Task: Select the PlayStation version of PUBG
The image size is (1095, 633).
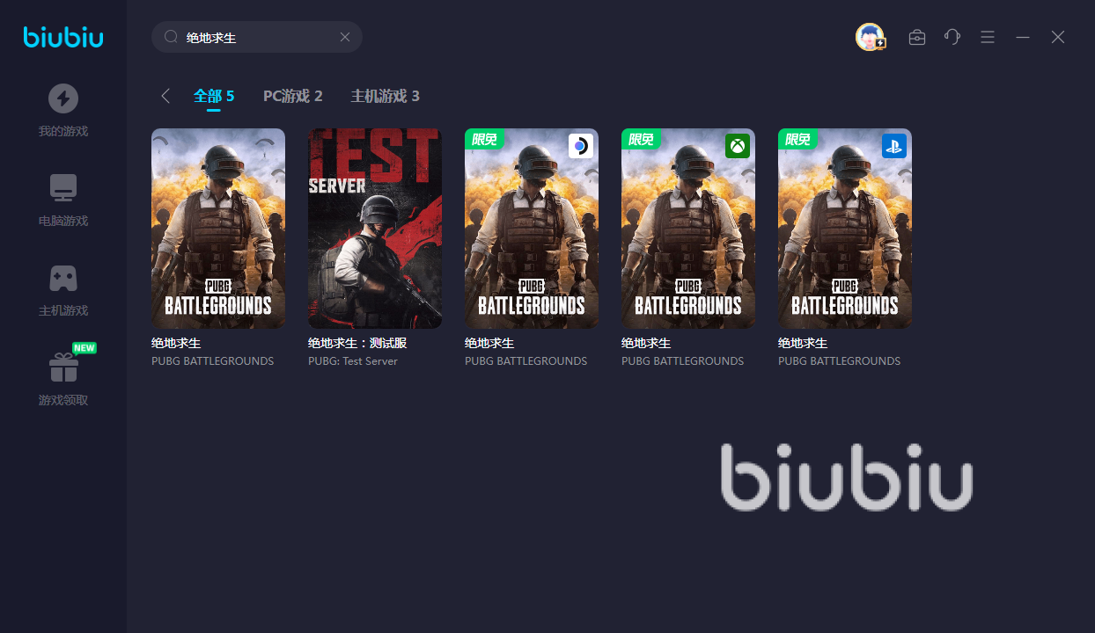Action: click(x=845, y=229)
